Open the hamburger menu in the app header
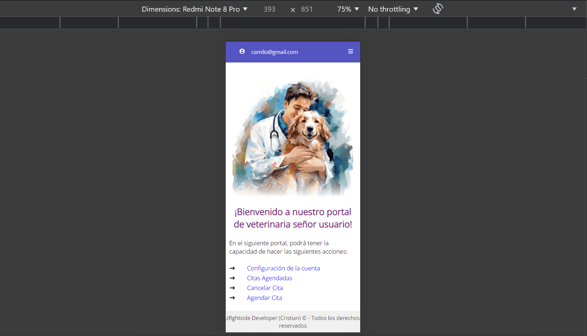This screenshot has height=336, width=587. coord(350,51)
